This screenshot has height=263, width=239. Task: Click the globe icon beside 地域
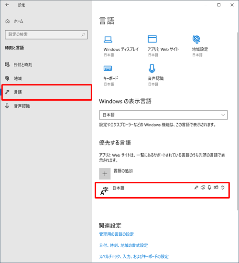tap(7, 78)
